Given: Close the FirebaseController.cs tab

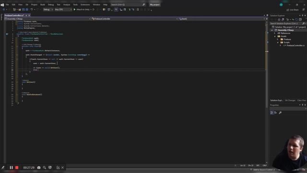Looking at the screenshot, I should (x=29, y=15).
